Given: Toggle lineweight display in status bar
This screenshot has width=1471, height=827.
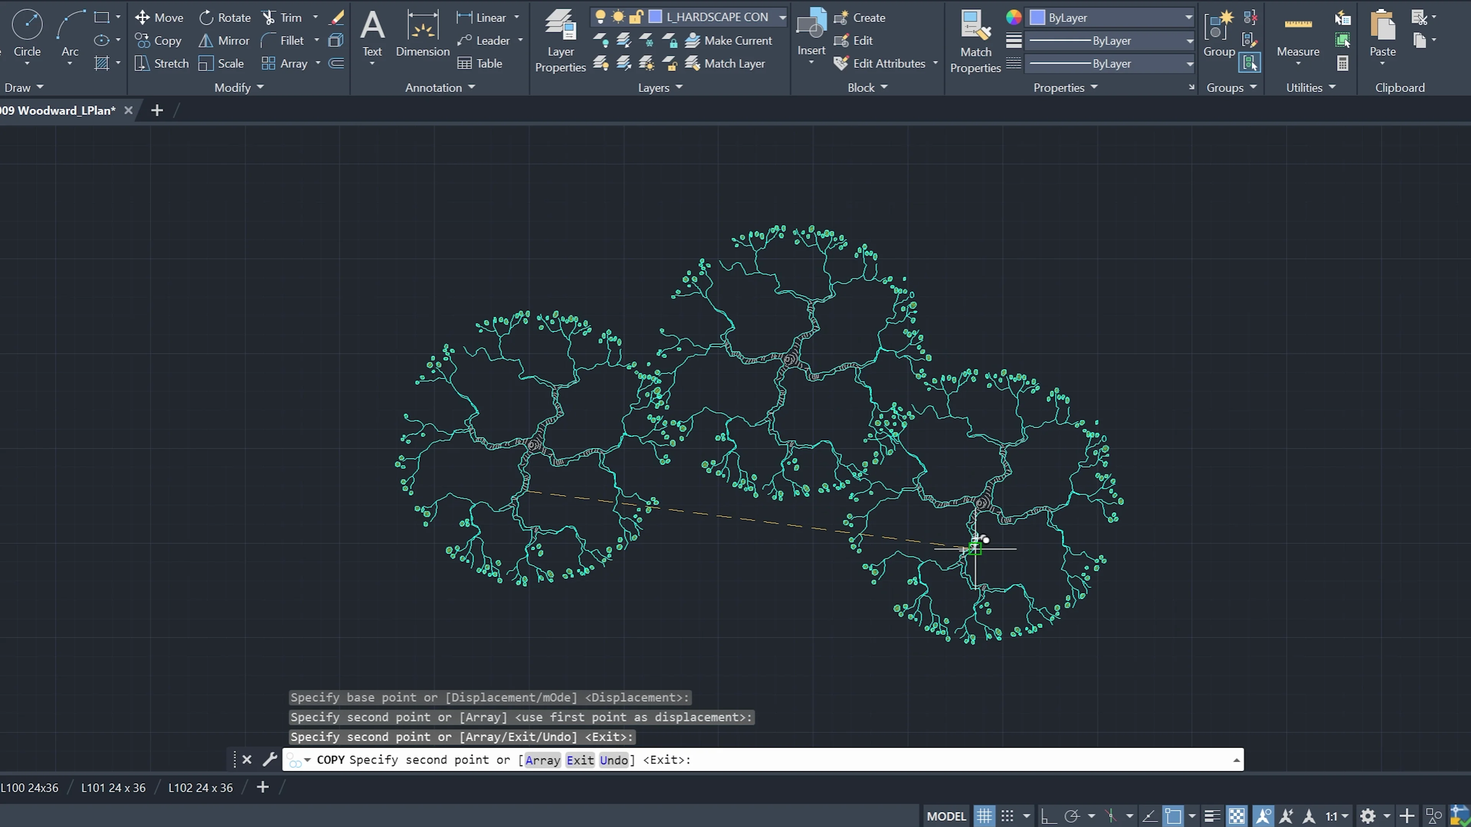Looking at the screenshot, I should coord(1212,816).
